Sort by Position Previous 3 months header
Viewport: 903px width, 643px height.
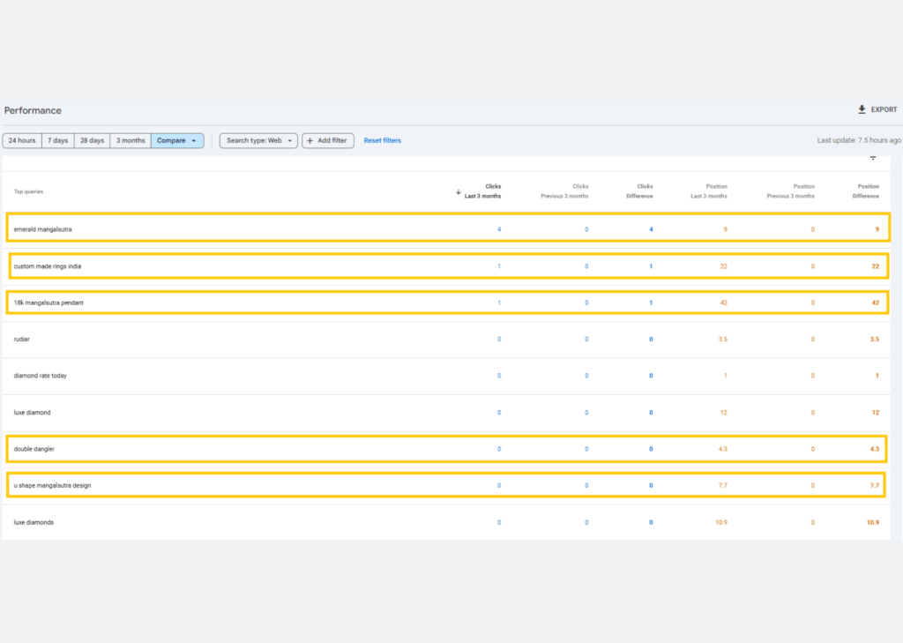coord(789,191)
